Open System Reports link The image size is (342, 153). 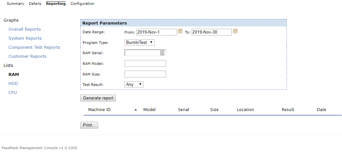pyautogui.click(x=25, y=38)
